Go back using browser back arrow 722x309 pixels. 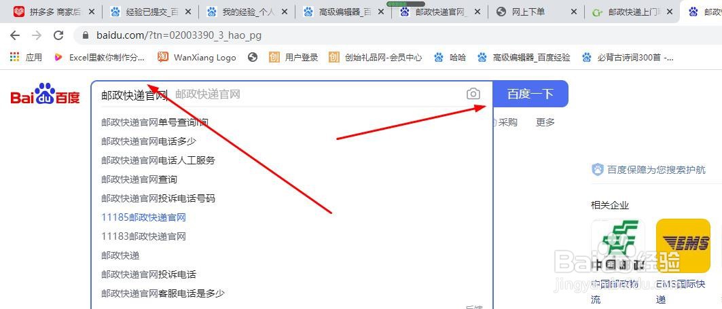pyautogui.click(x=15, y=35)
